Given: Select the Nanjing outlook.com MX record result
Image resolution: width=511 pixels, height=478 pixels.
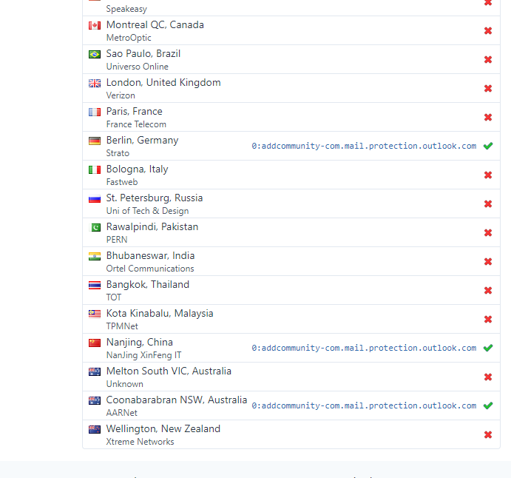Looking at the screenshot, I should coord(364,349).
